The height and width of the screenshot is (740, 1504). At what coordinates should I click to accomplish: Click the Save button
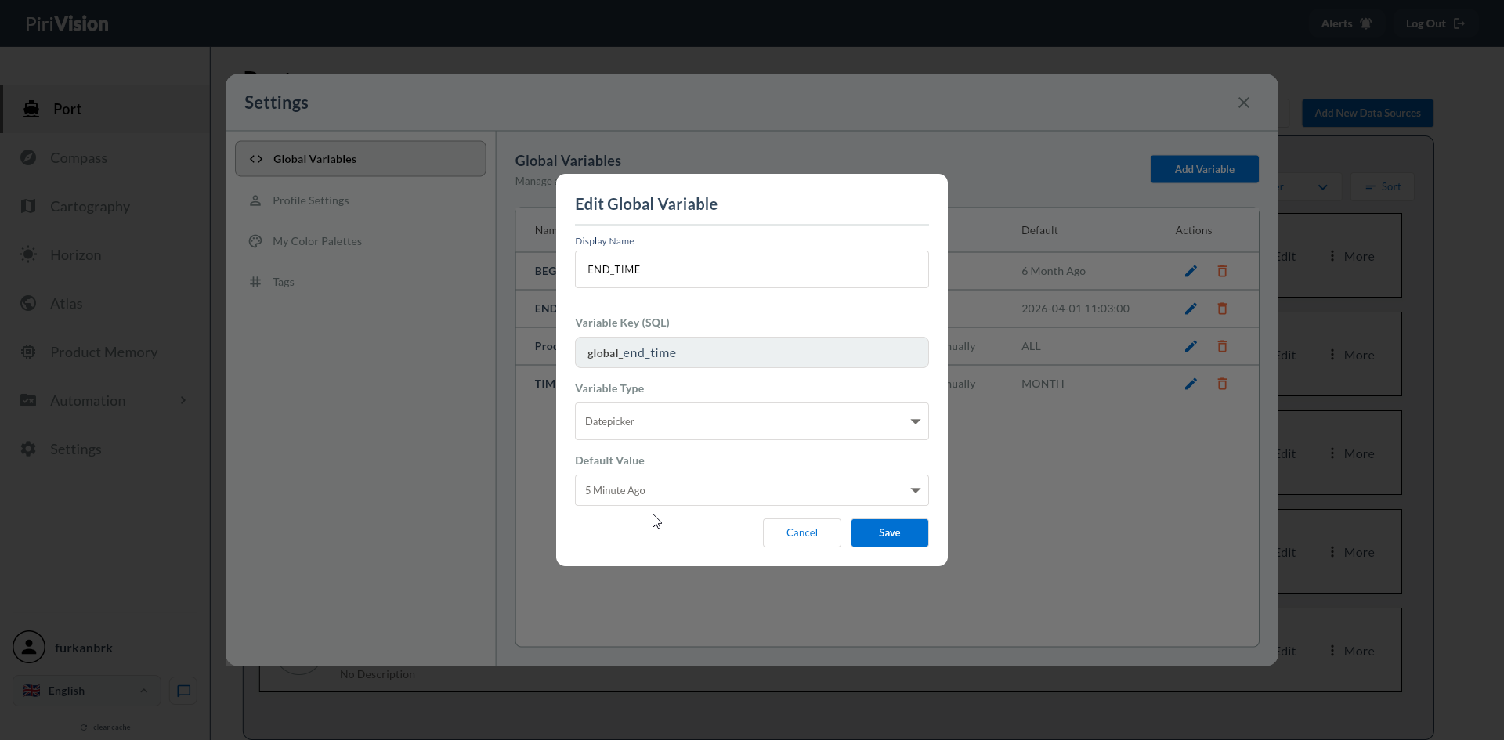[x=889, y=532]
